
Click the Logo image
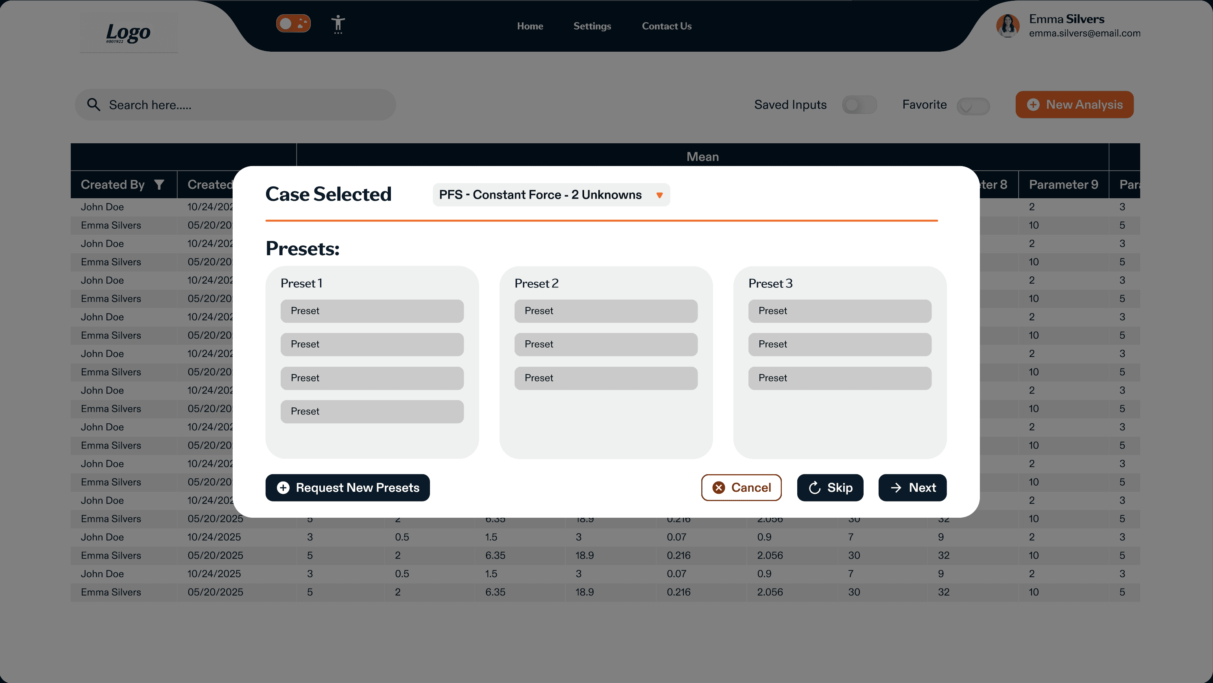click(x=128, y=33)
